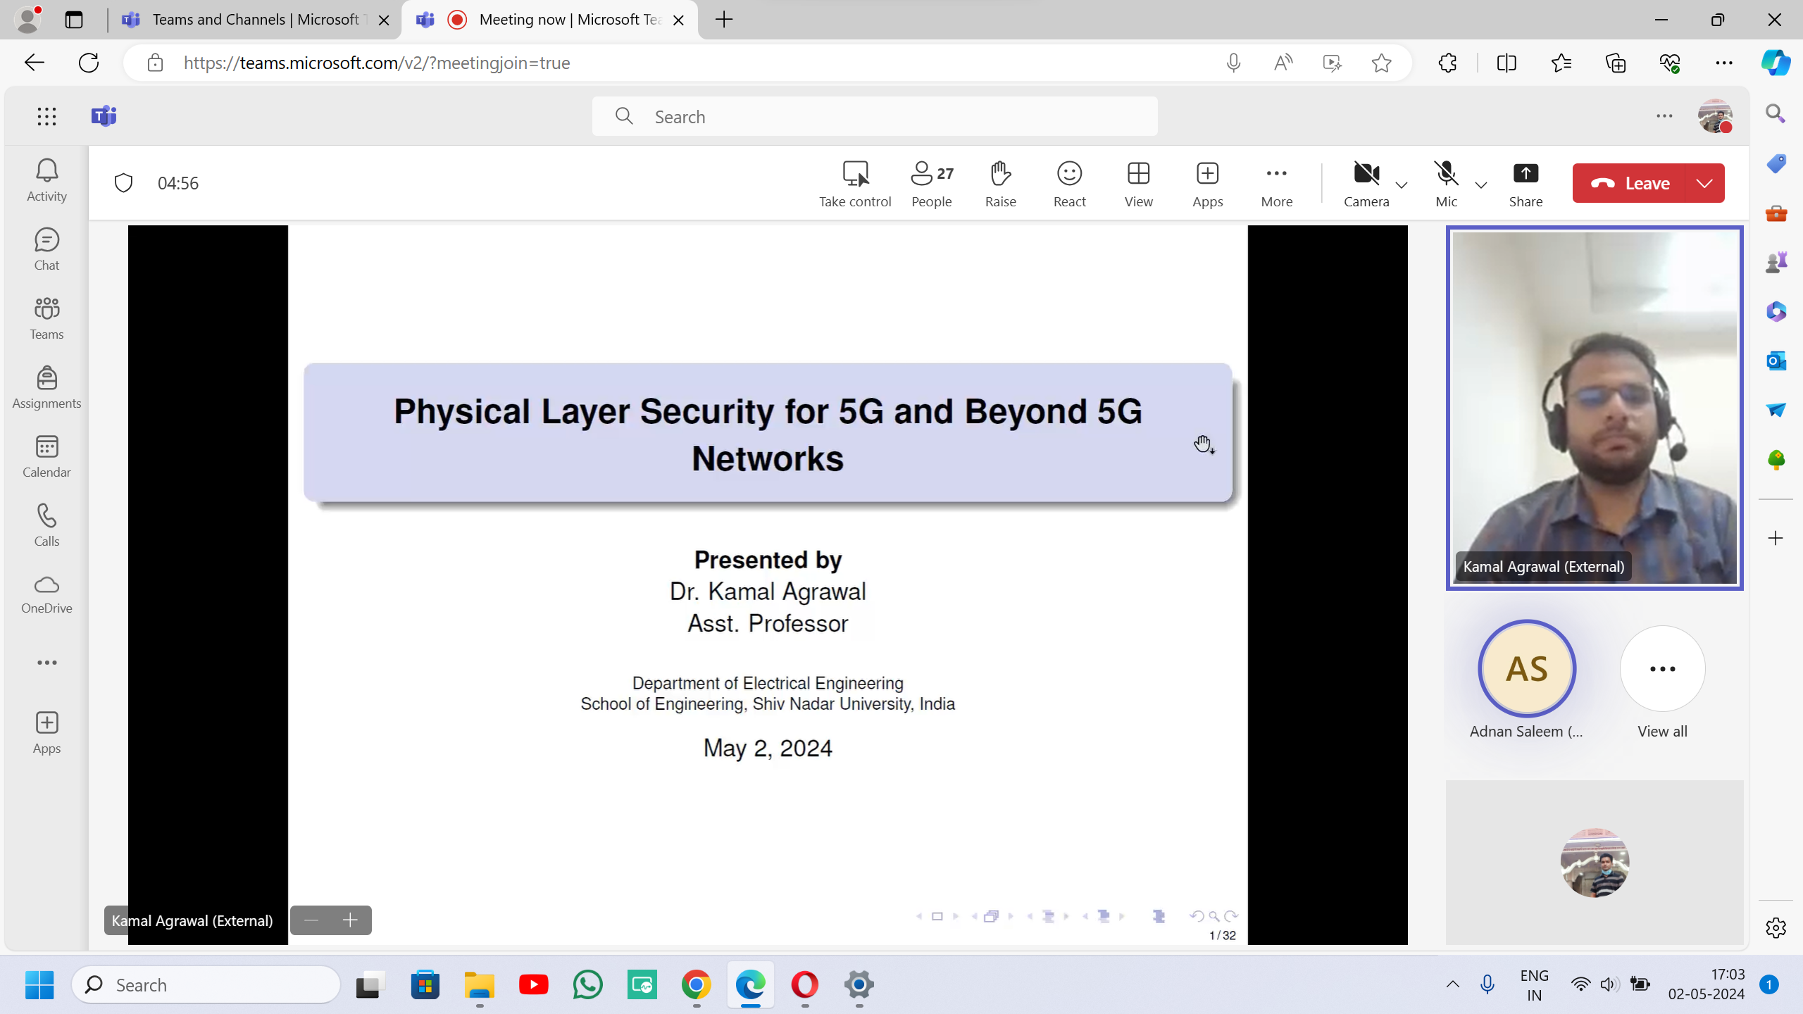Image resolution: width=1803 pixels, height=1014 pixels.
Task: Click Take control of presentation
Action: coord(855,183)
